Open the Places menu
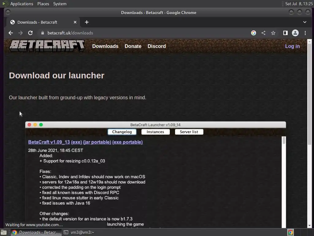The image size is (314, 236). [43, 4]
